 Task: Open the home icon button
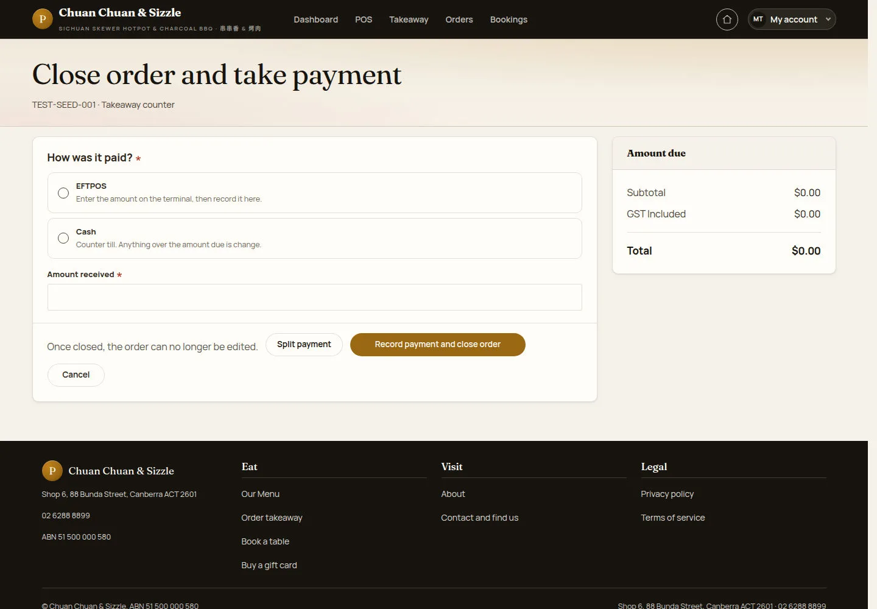coord(727,19)
